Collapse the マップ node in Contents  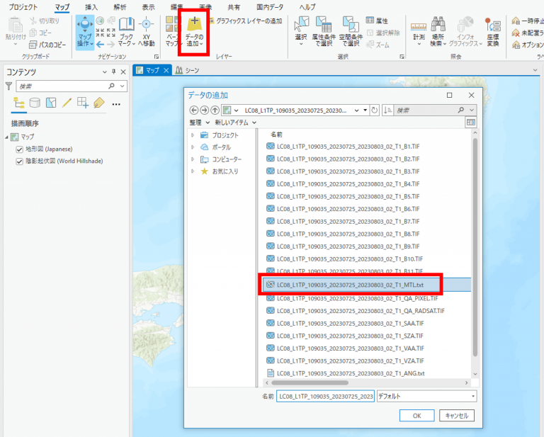[x=6, y=137]
